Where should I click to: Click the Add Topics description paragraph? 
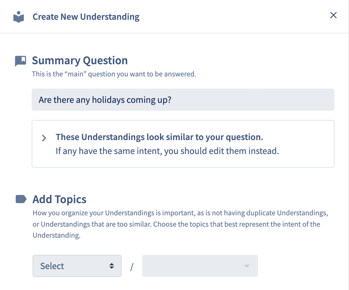tap(180, 224)
